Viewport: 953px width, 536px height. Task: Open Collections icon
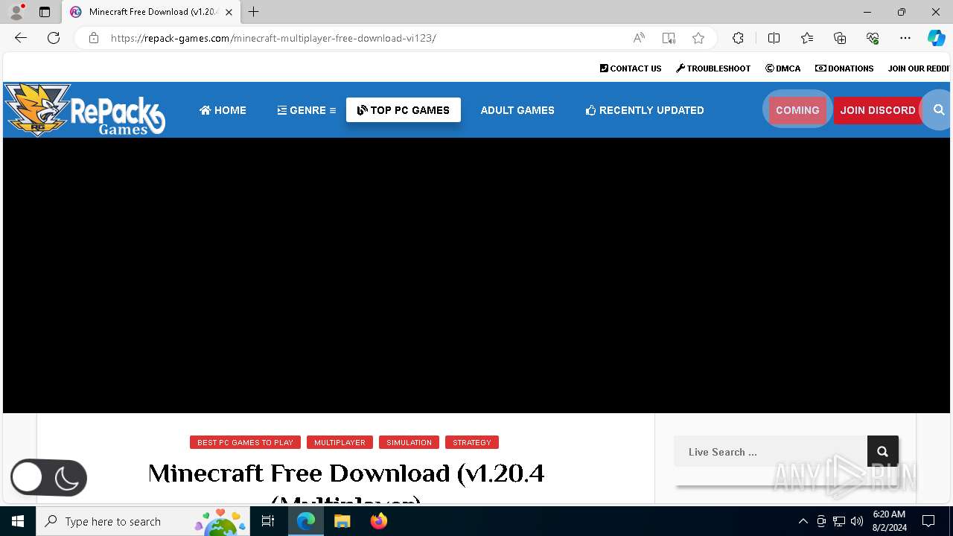[840, 38]
